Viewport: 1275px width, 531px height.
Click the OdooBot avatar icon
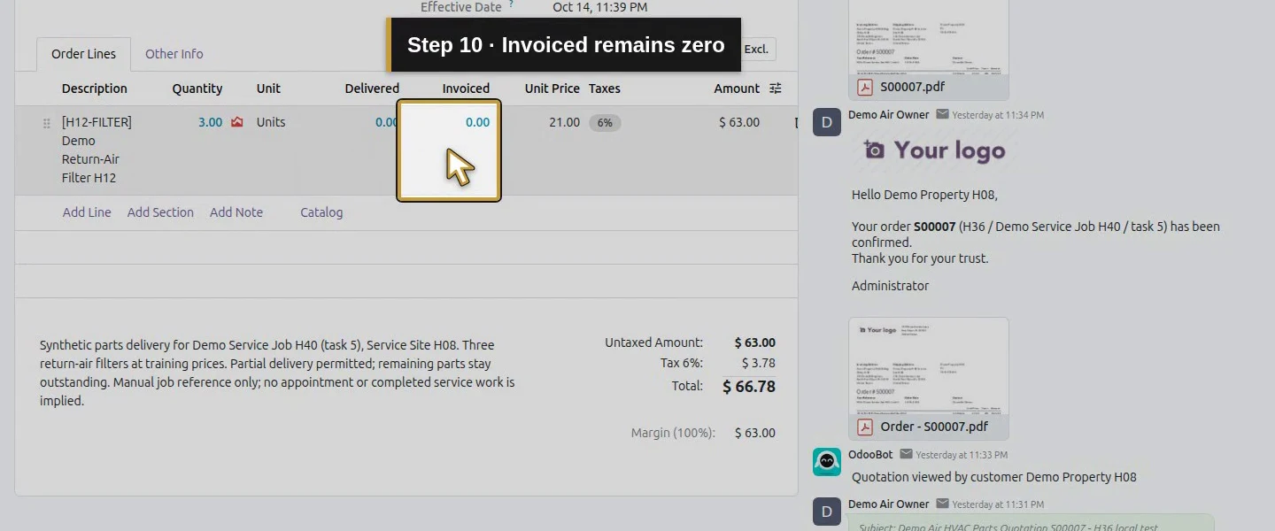827,462
